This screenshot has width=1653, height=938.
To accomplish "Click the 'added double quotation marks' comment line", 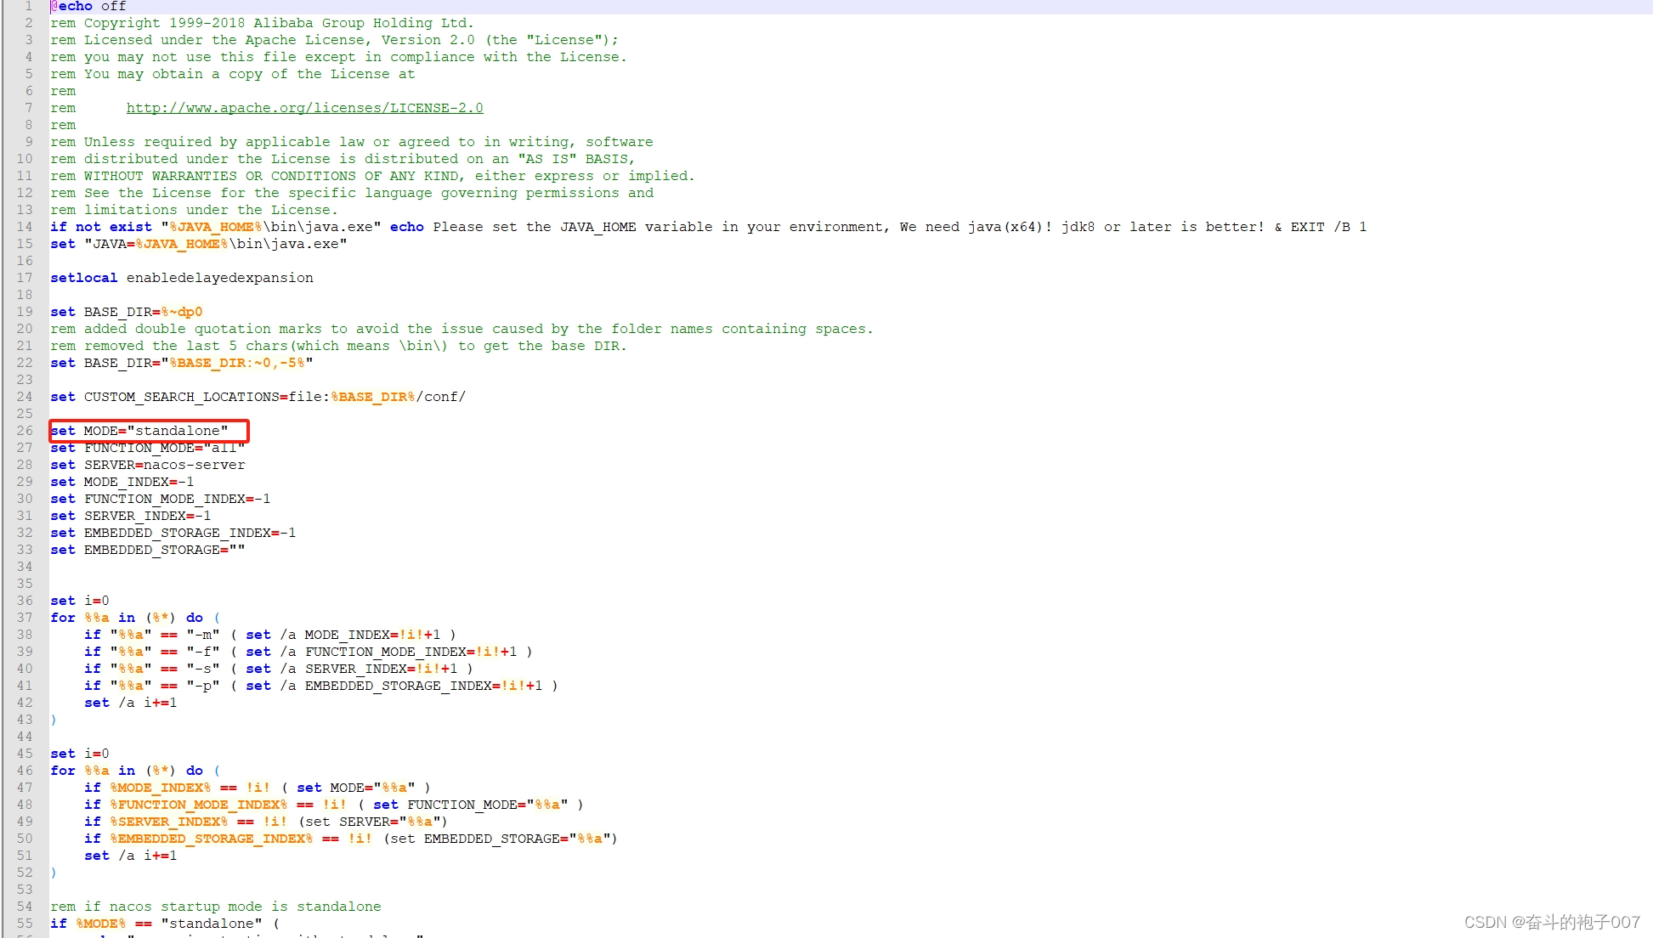I will [461, 329].
